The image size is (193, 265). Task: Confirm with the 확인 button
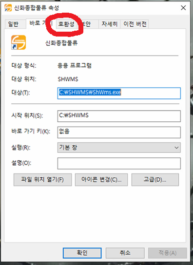click(x=82, y=253)
